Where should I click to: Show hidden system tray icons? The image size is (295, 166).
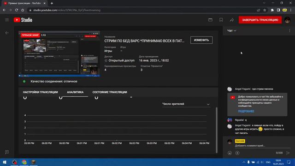pyautogui.click(x=244, y=162)
